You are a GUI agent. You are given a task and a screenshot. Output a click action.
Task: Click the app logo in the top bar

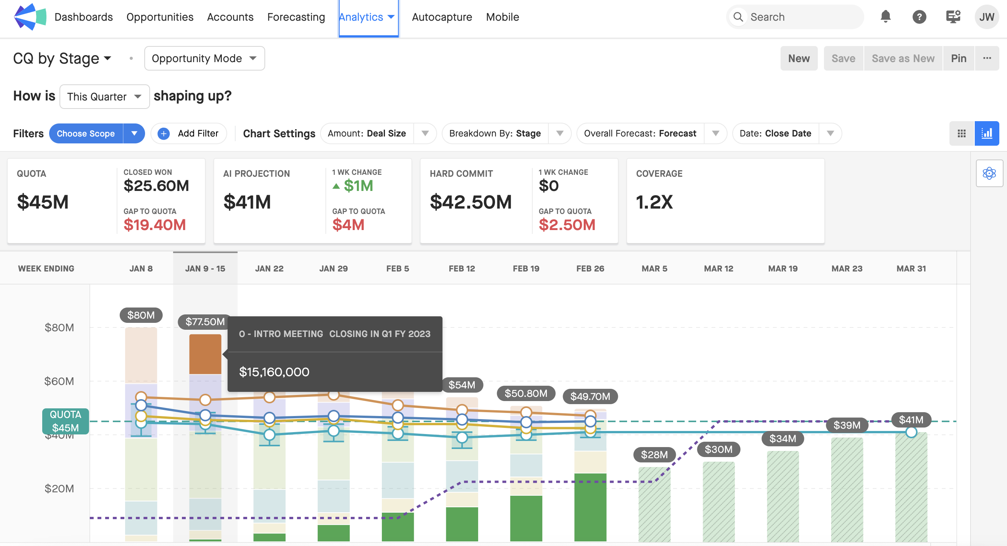30,17
